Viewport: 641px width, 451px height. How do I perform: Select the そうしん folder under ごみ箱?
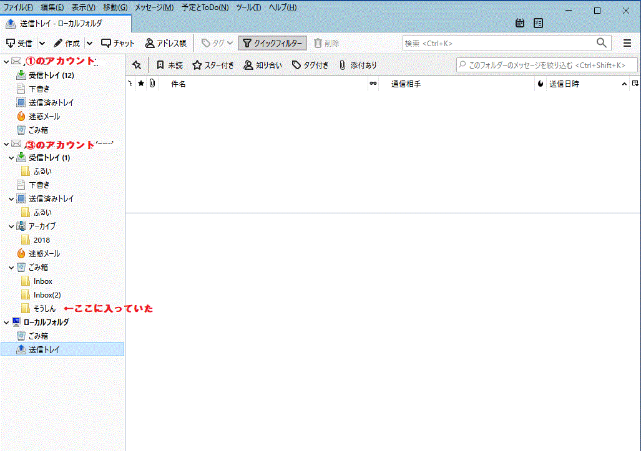(x=44, y=309)
